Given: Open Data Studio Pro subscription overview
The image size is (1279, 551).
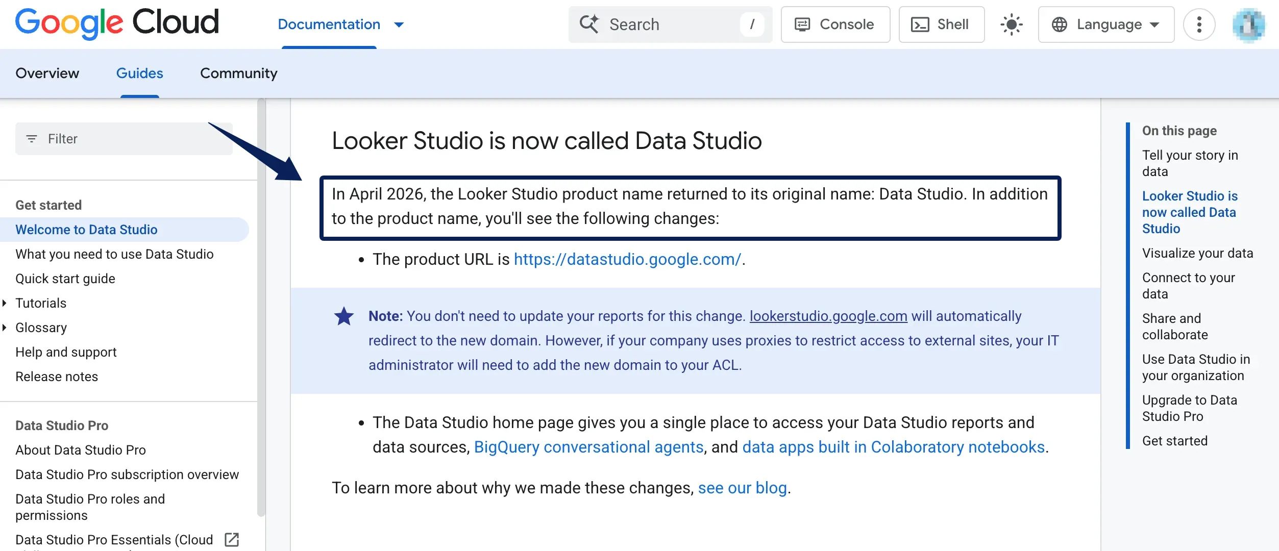Looking at the screenshot, I should click(x=127, y=474).
